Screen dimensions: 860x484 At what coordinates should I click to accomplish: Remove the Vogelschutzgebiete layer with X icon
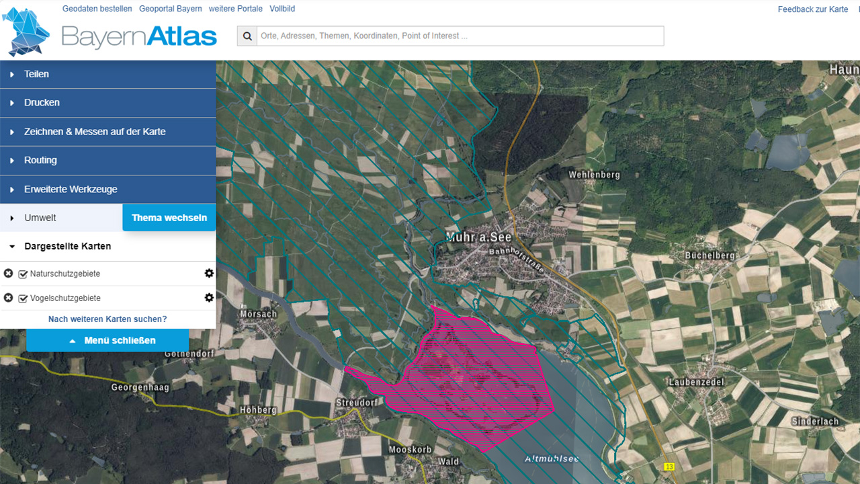[x=8, y=298]
